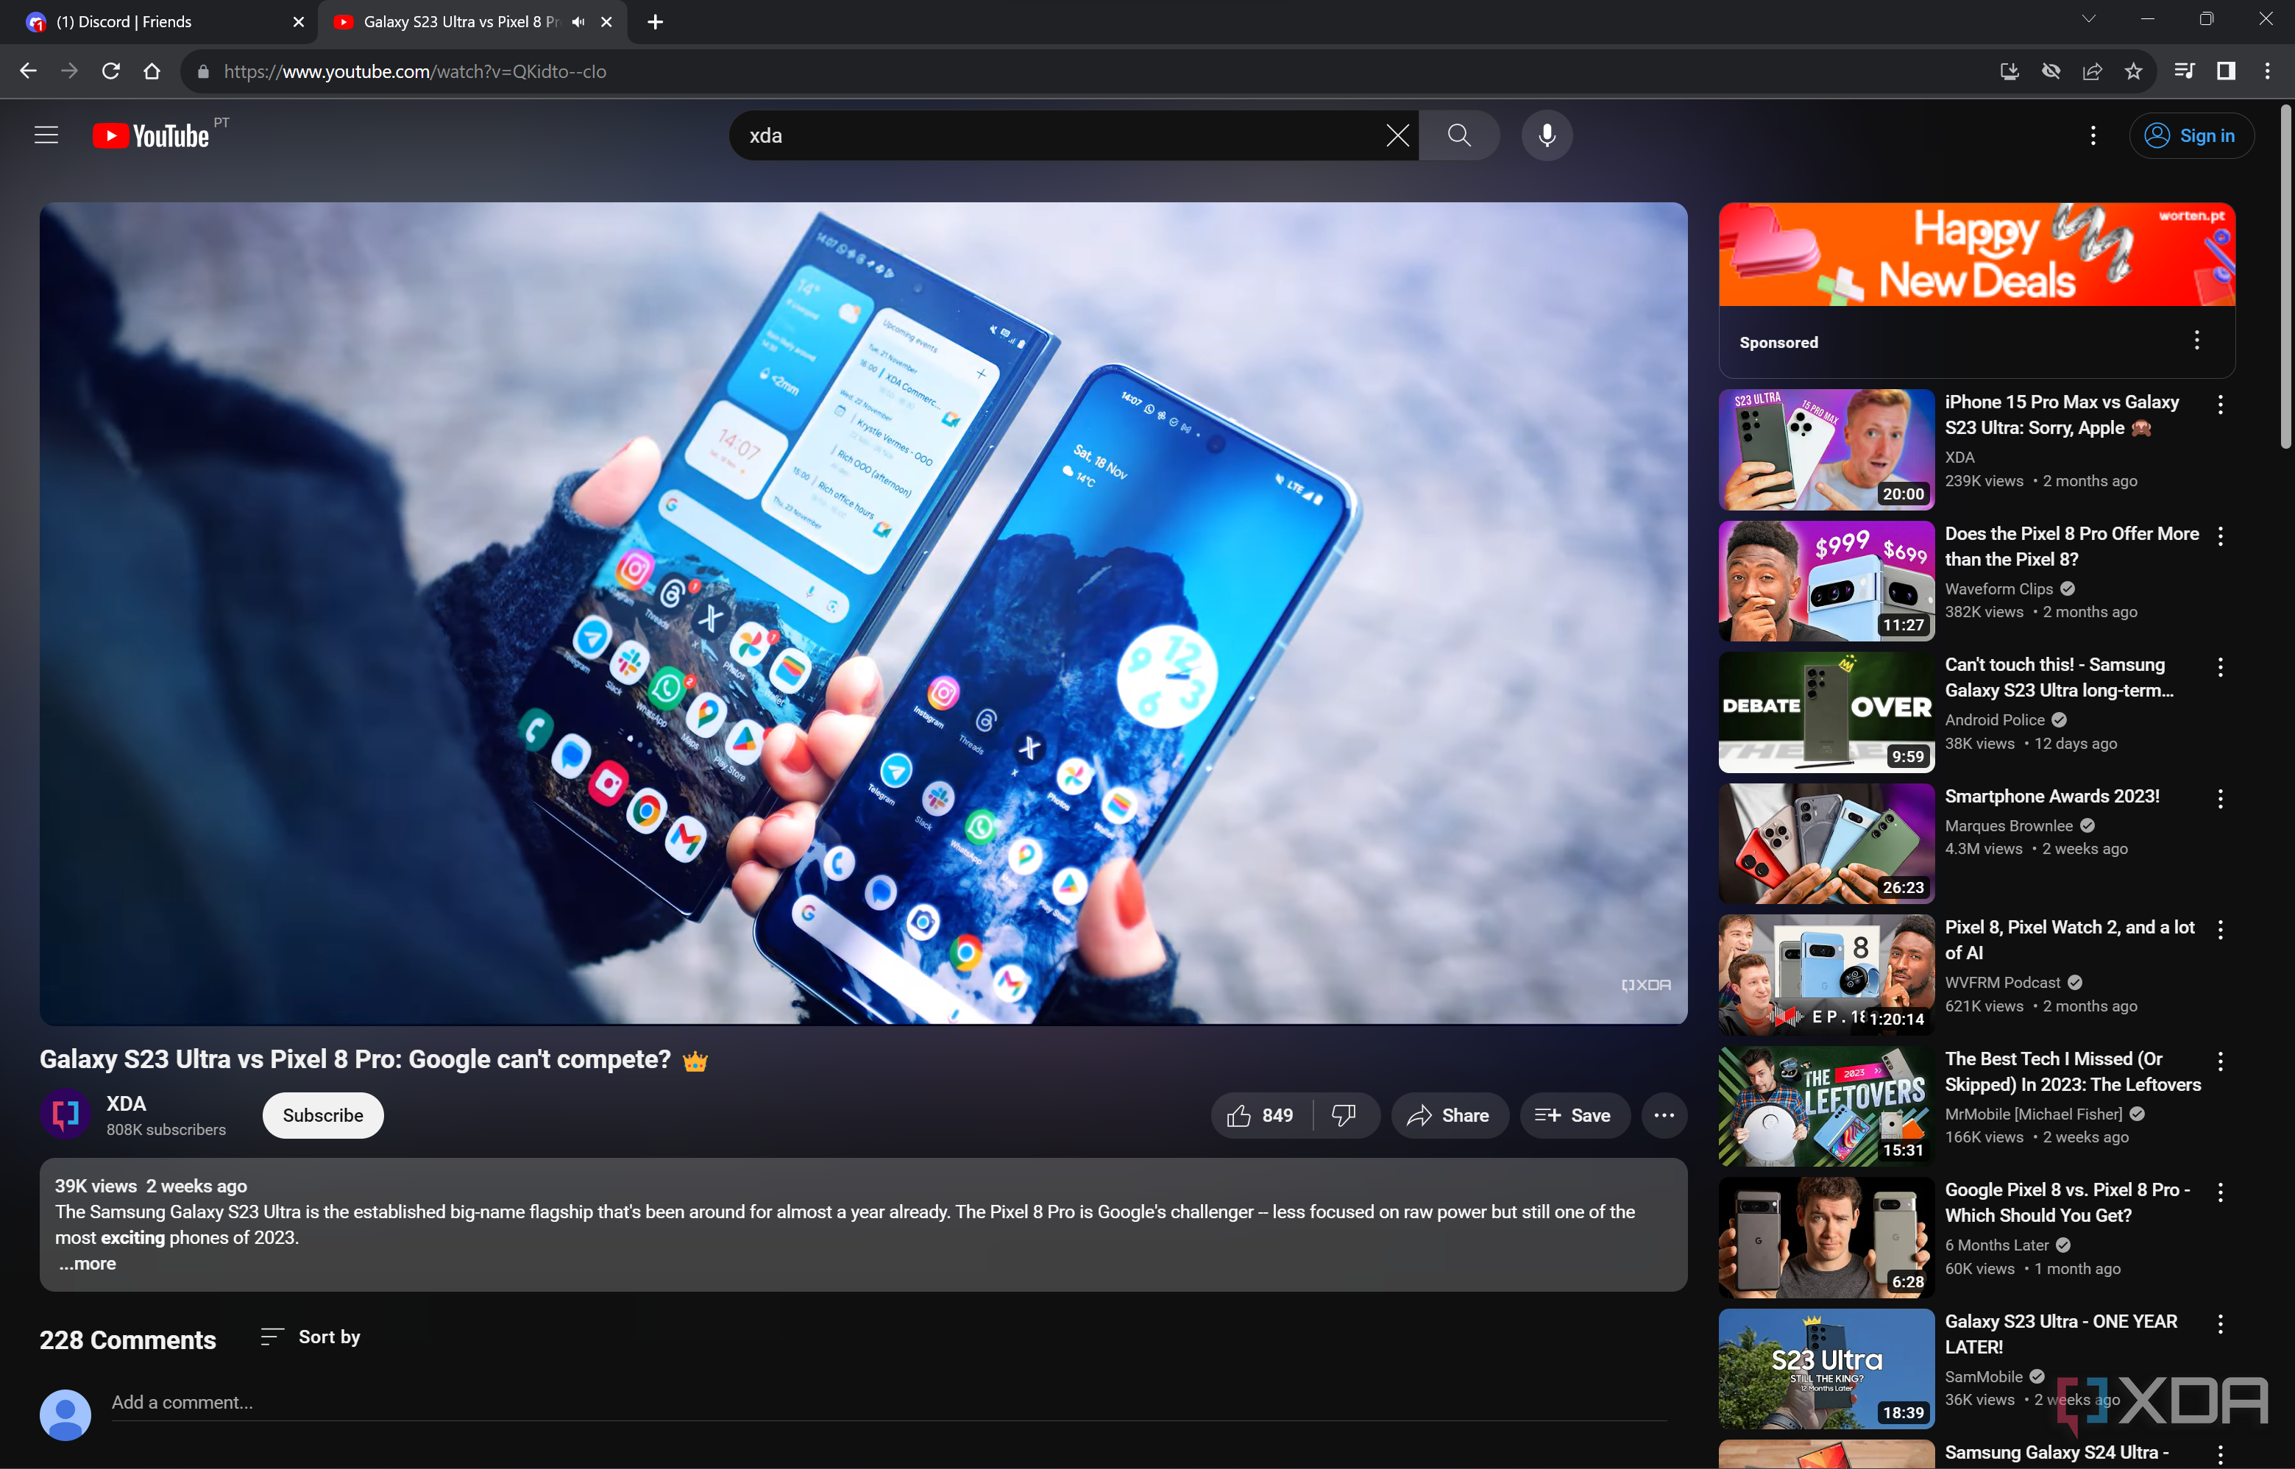The image size is (2295, 1469).
Task: Open the Waveform Clips channel link
Action: pos(1998,588)
